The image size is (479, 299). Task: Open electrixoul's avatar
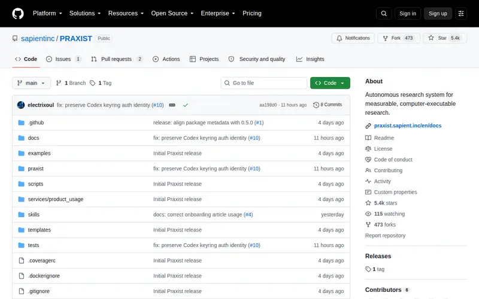click(x=21, y=105)
